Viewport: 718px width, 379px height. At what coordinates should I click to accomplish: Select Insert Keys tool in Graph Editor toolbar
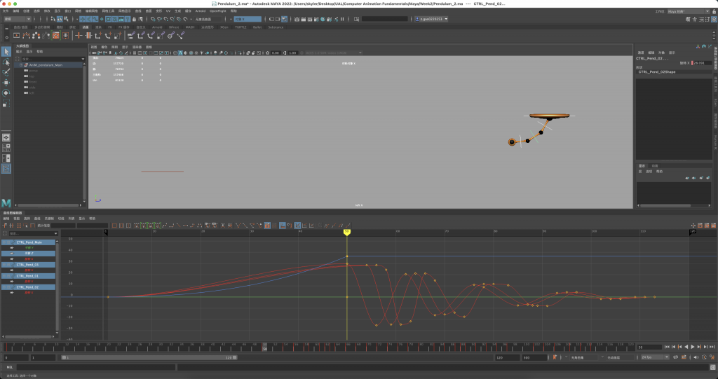11,225
